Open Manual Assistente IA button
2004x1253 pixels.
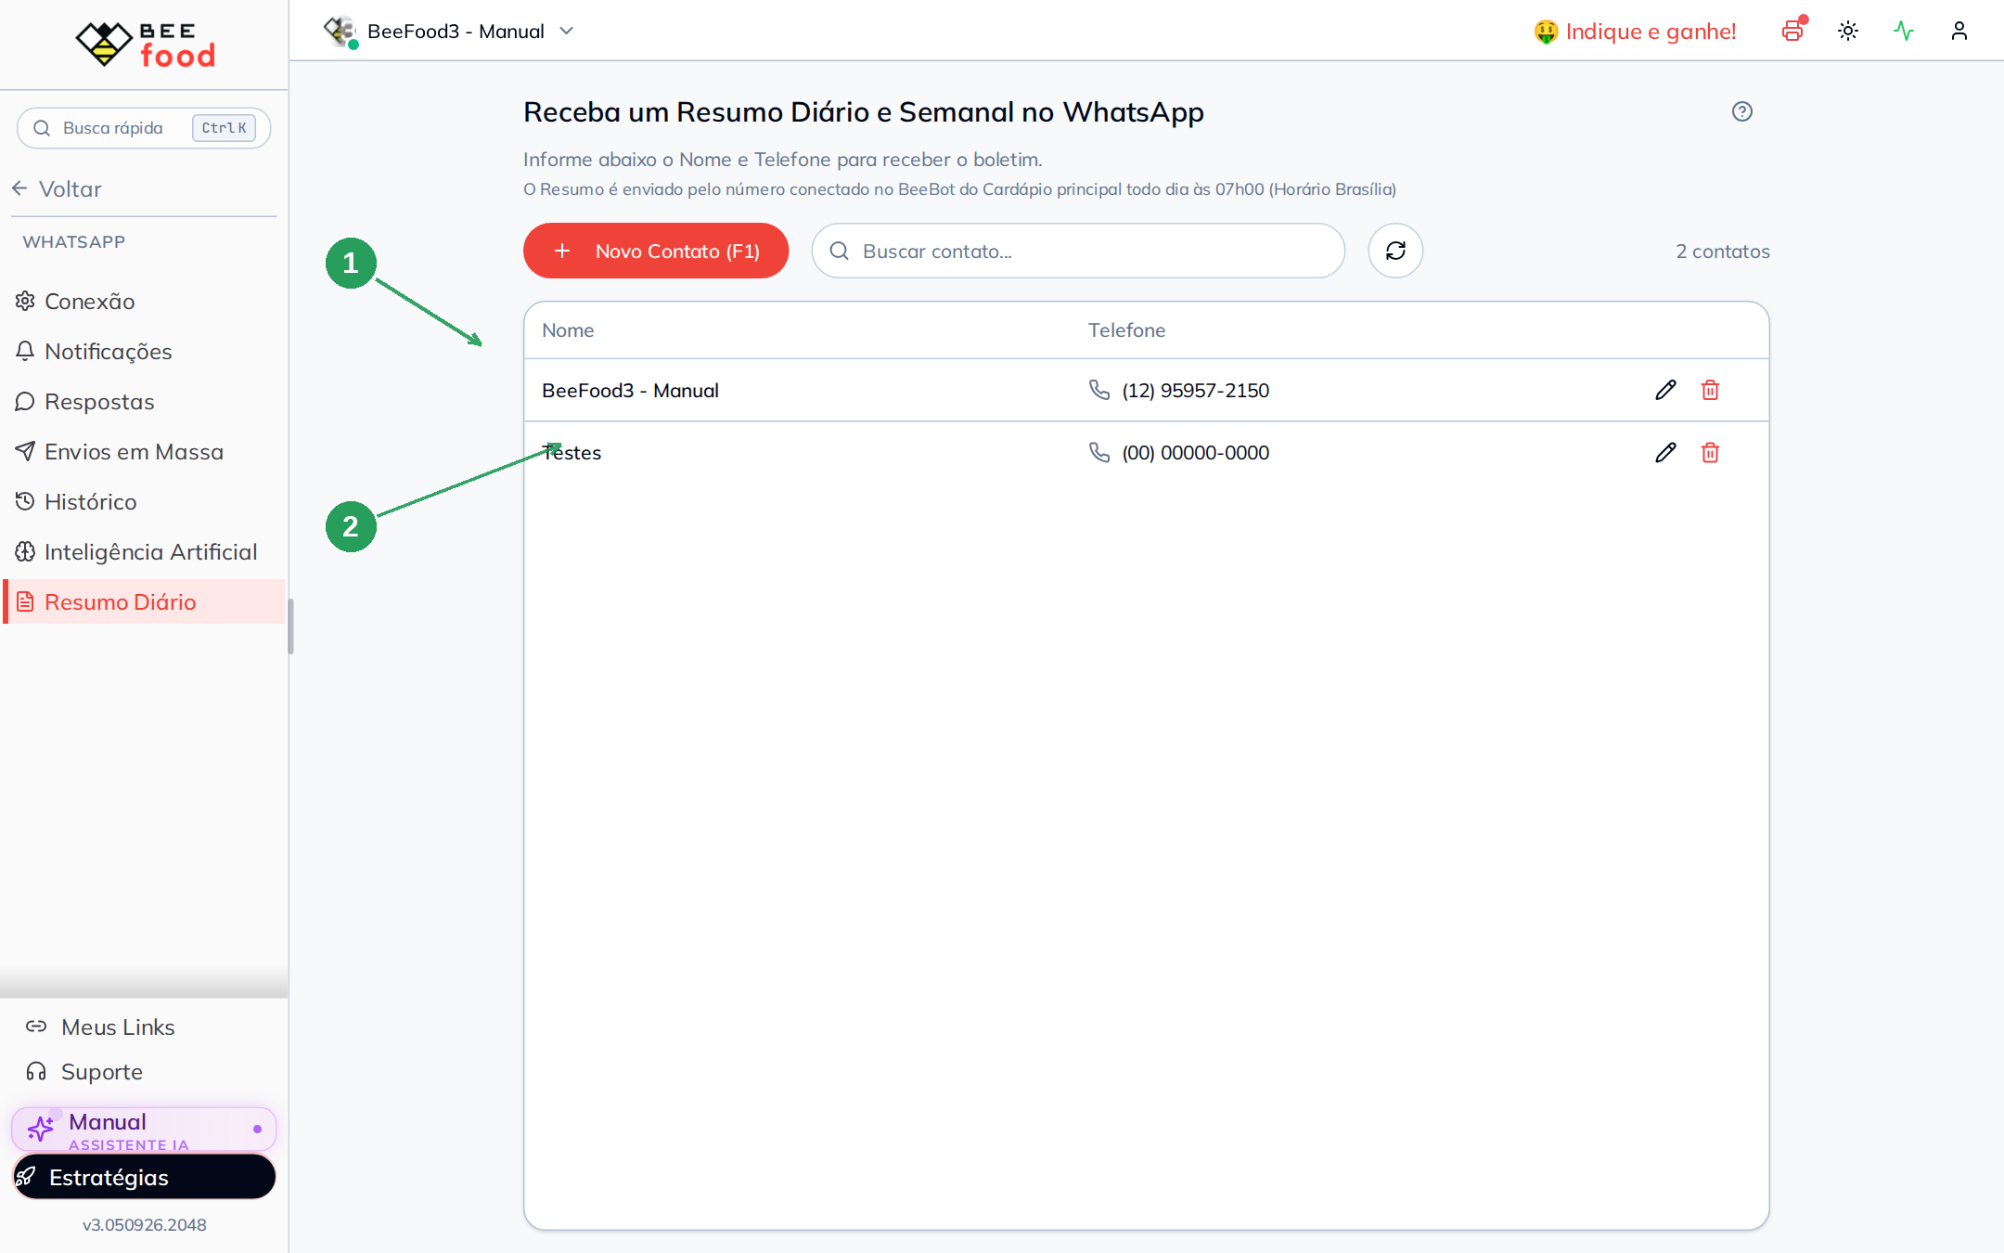tap(144, 1130)
